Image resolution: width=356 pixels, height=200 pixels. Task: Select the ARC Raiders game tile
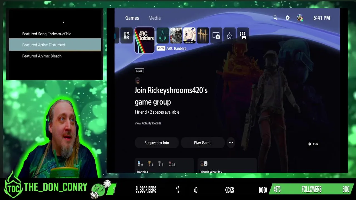tap(144, 40)
